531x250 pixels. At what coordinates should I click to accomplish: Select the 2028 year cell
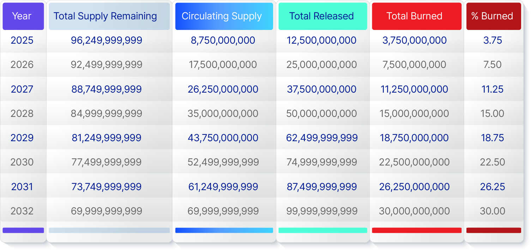pos(22,114)
